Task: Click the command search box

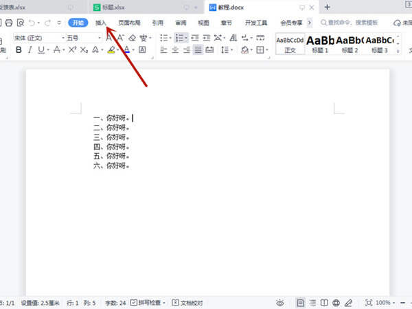Action: (350, 23)
